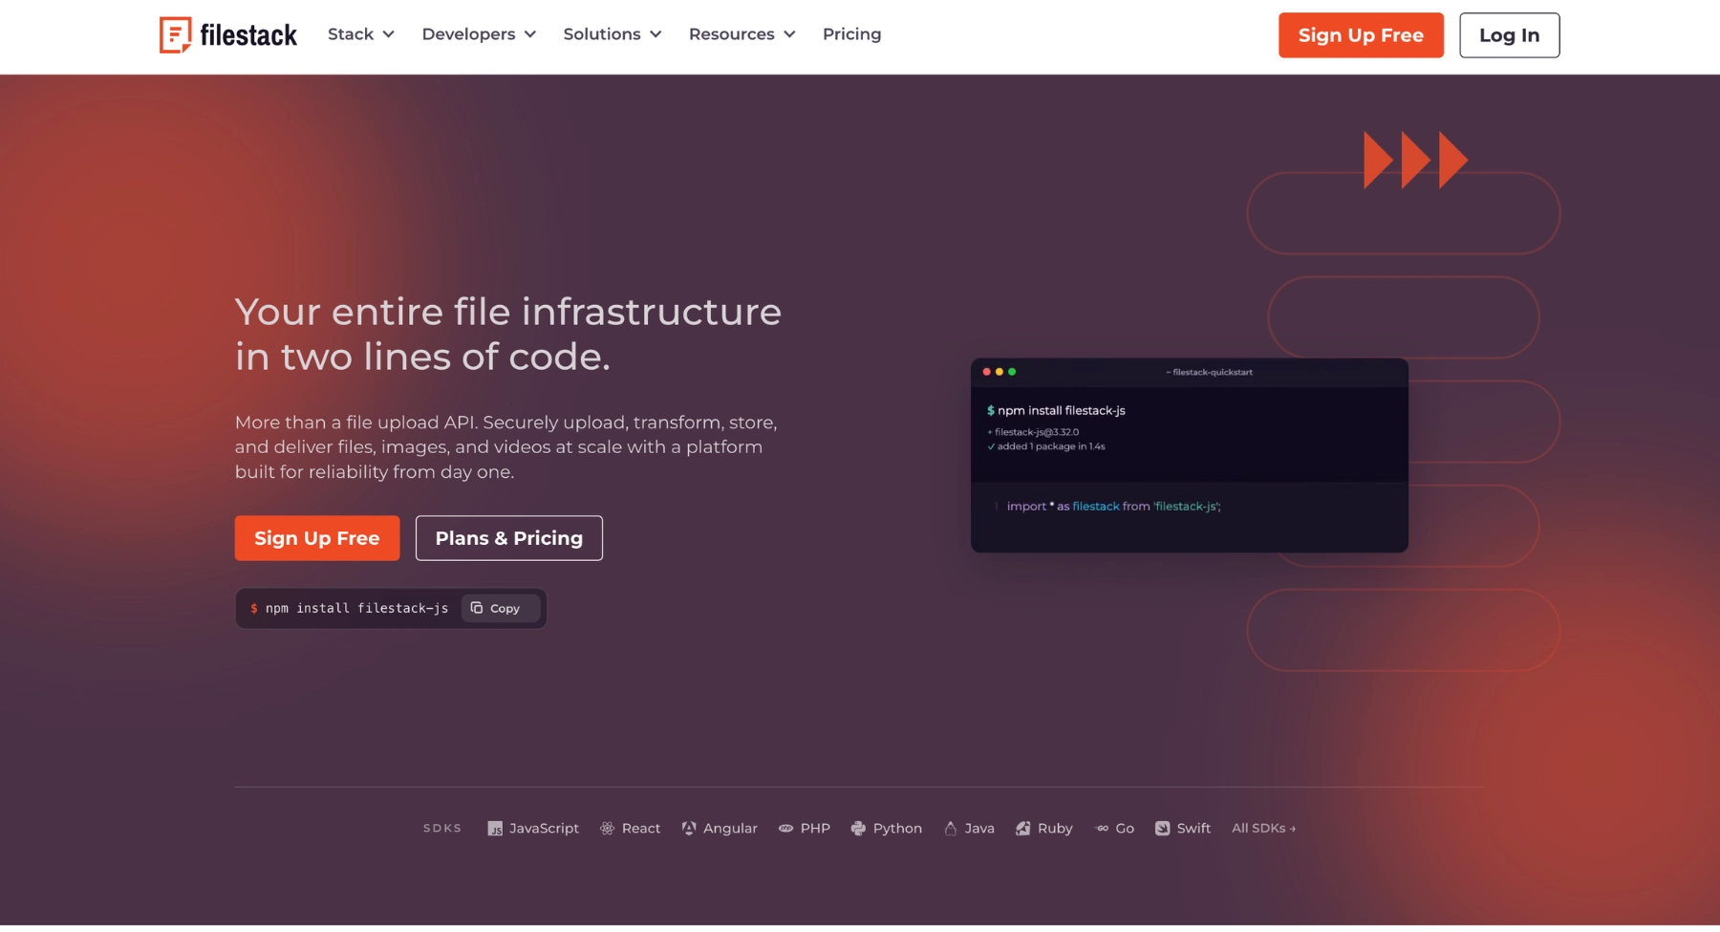
Task: Click the 'added 1 package in 1.4s' line
Action: 1046,446
